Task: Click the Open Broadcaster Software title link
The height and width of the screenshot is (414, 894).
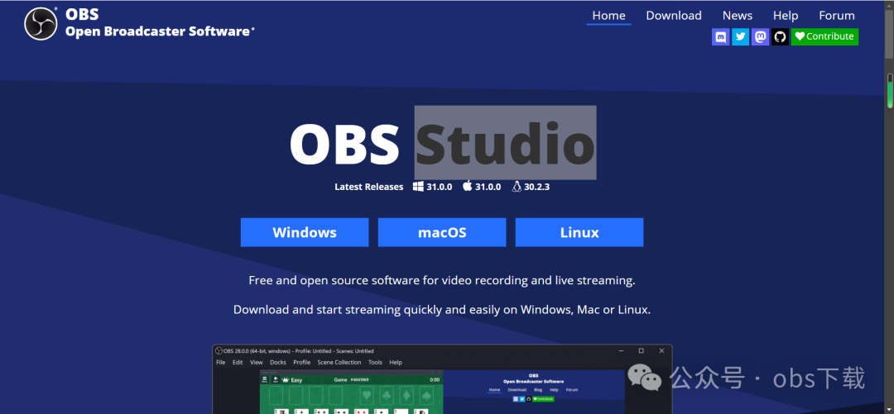Action: point(159,31)
